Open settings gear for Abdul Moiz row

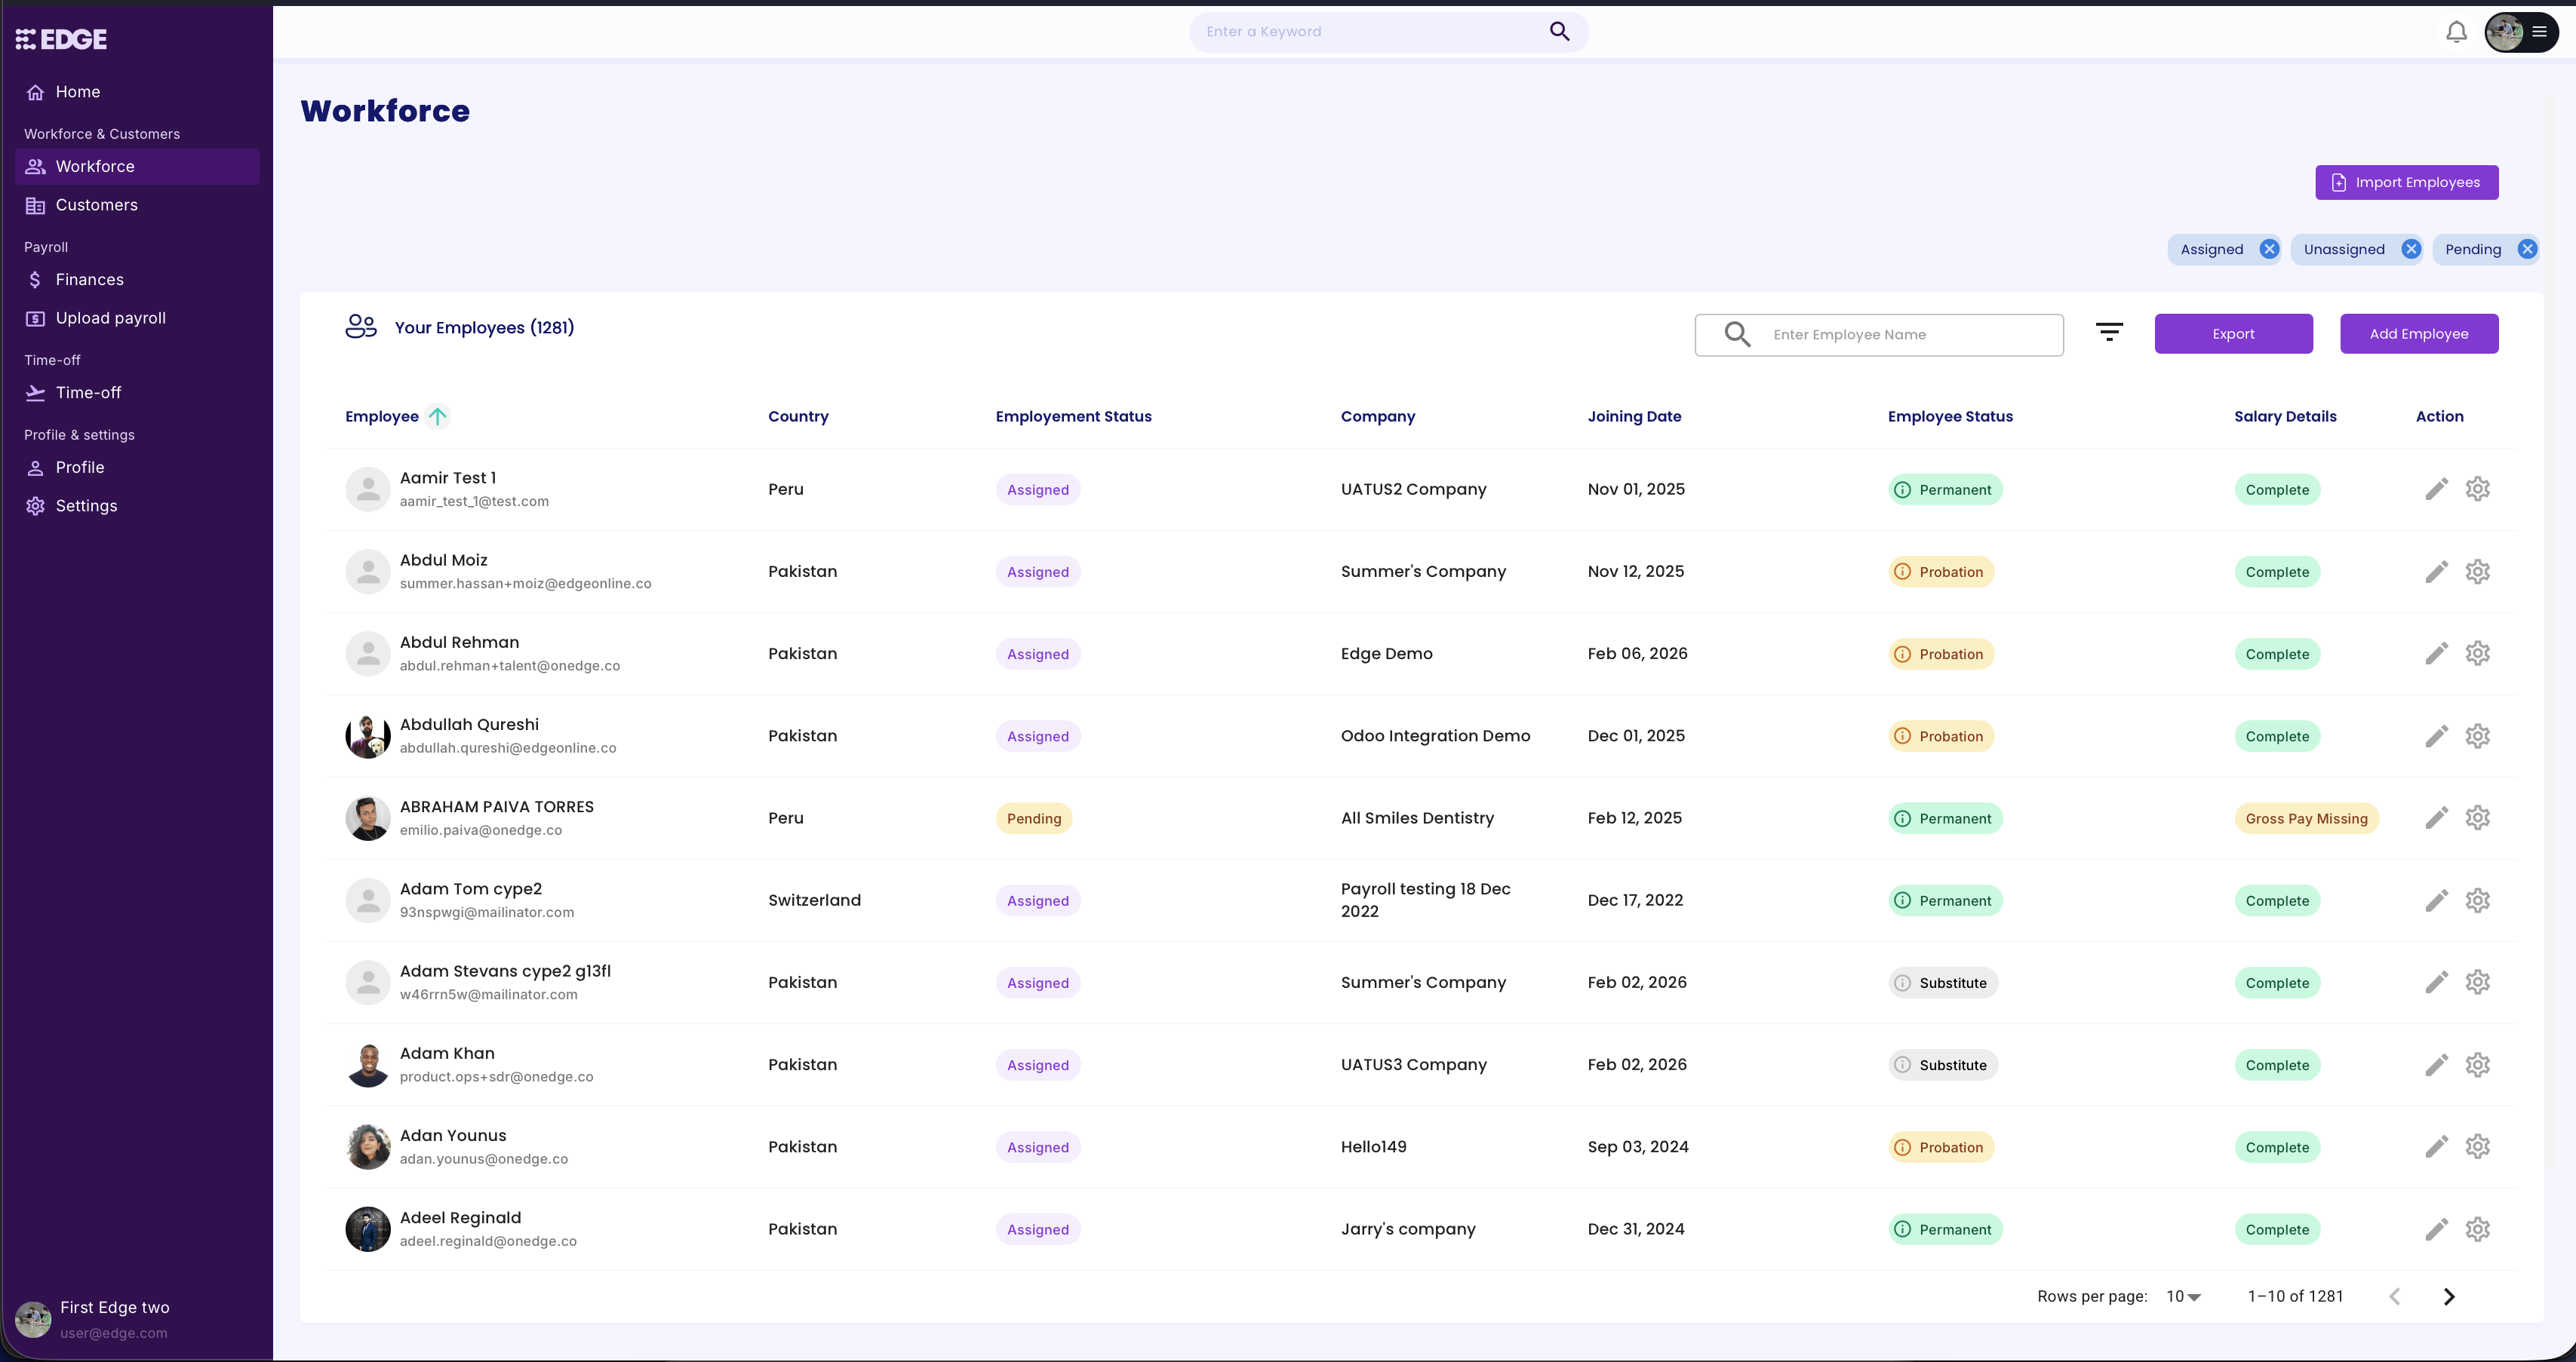2477,572
